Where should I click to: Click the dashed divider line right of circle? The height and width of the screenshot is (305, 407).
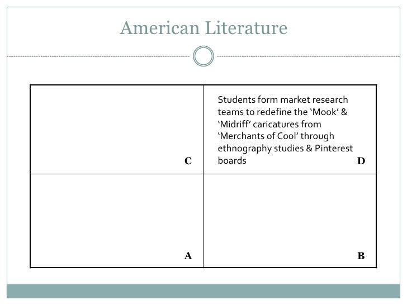(x=309, y=56)
